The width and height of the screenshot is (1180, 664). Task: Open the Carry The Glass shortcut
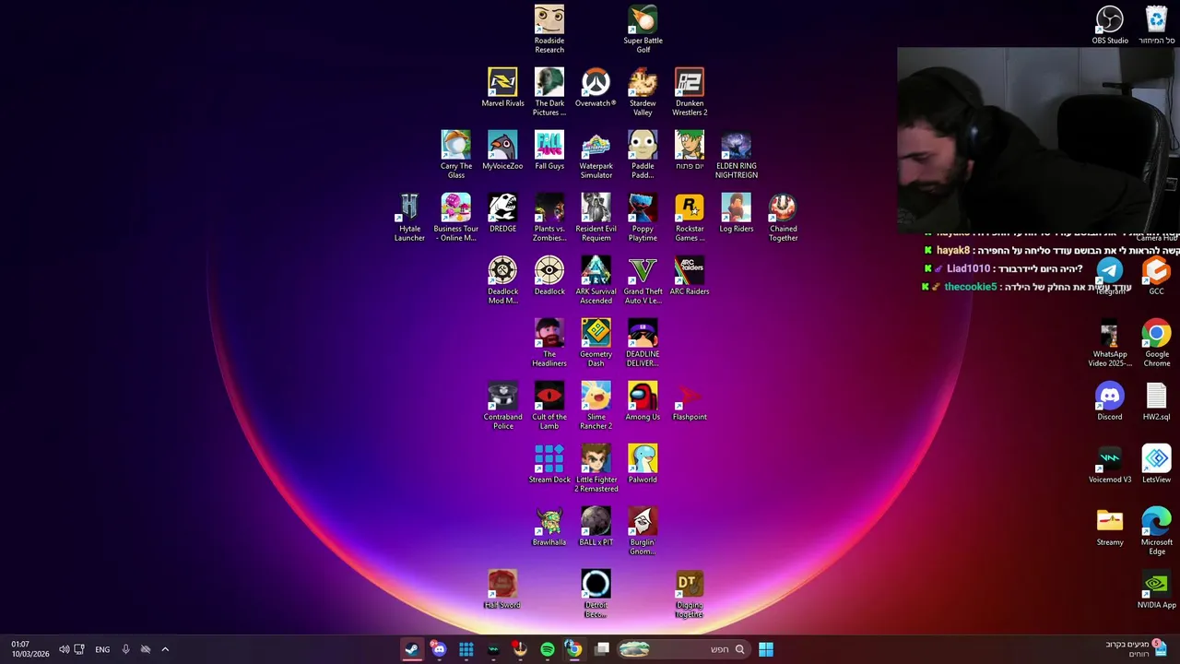[x=455, y=154]
